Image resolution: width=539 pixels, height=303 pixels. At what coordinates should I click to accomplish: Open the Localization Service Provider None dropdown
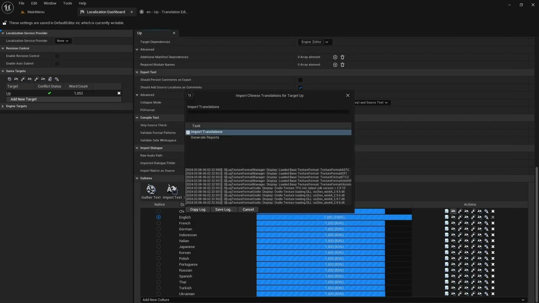coord(63,41)
